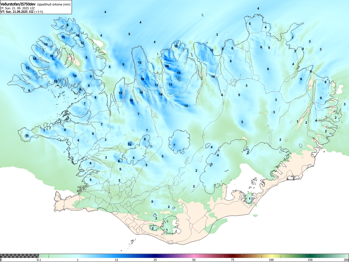Click the map precipitation value 18
This screenshot has height=262, width=349.
coord(131,100)
